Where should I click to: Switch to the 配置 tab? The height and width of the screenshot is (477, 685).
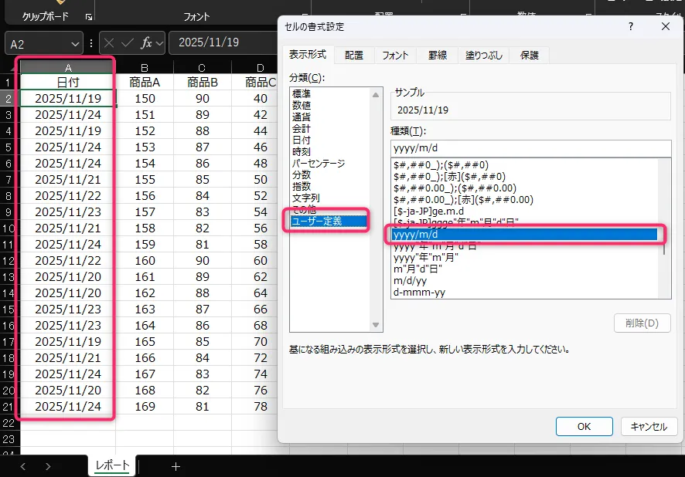pos(354,56)
